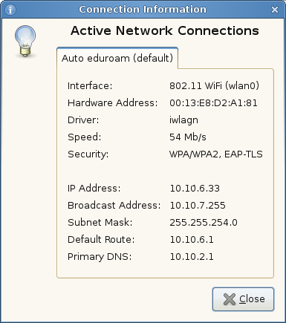This screenshot has width=286, height=323.
Task: Click the Active Network Connections heading
Action: 165,31
